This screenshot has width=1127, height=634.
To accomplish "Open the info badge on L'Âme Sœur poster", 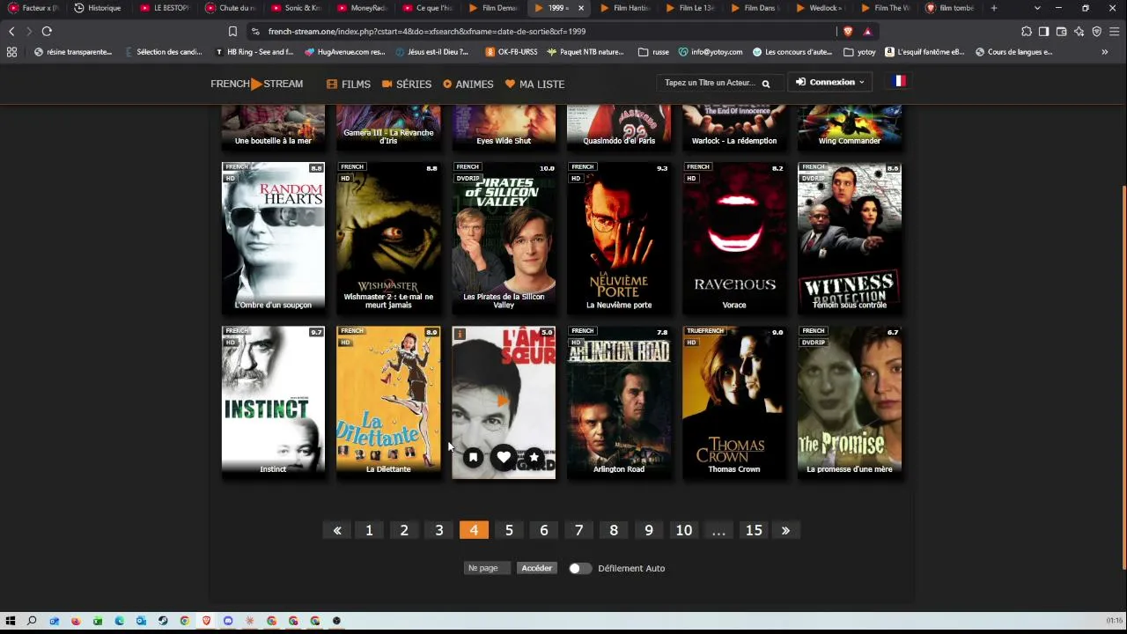I will click(x=459, y=335).
